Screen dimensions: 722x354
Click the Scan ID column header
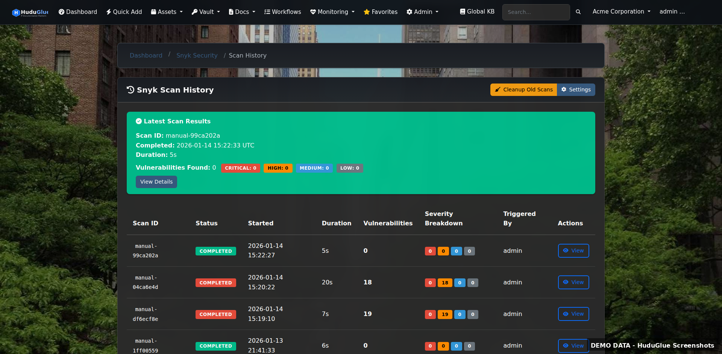coord(146,223)
